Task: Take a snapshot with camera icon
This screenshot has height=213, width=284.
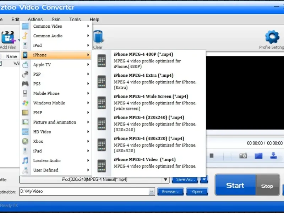Action: coord(243,155)
